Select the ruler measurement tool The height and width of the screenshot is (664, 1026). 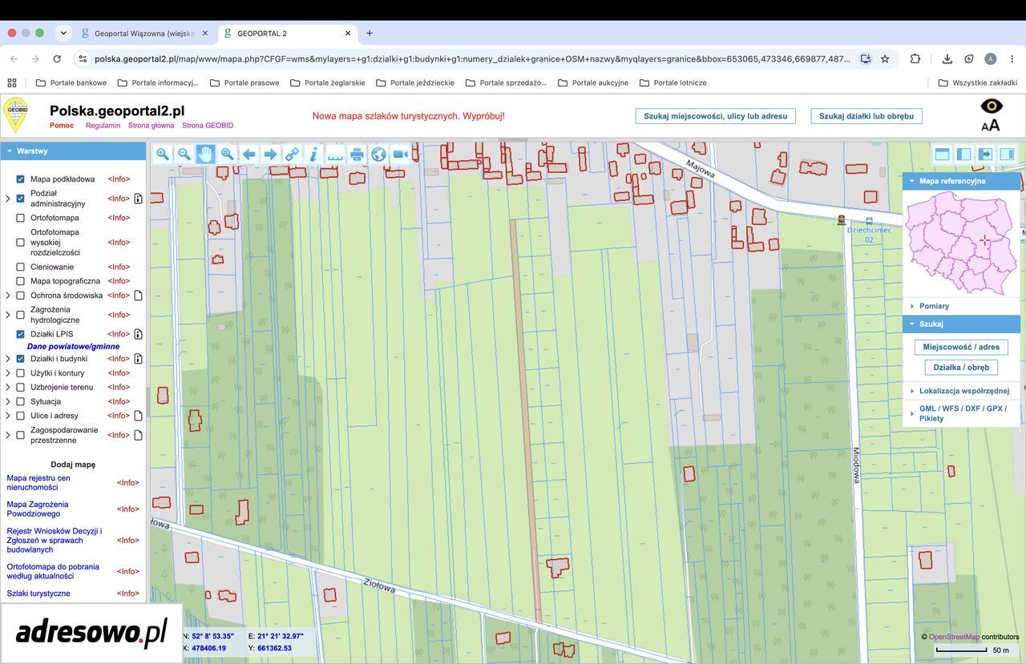tap(335, 155)
